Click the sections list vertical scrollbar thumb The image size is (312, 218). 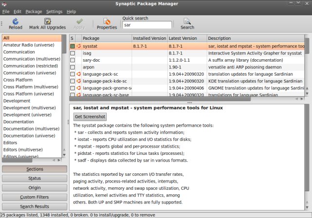point(64,44)
